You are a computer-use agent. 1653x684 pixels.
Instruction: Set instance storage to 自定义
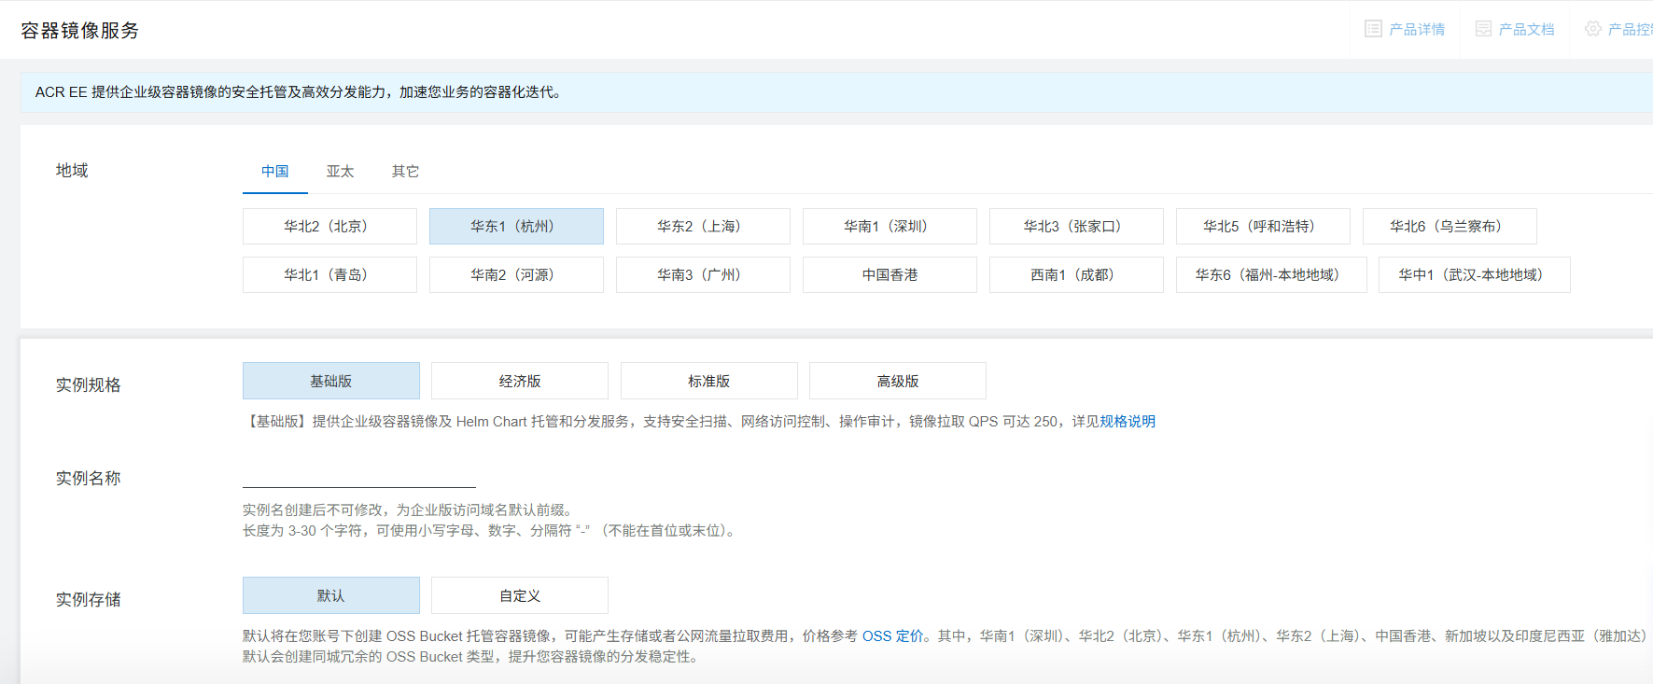pyautogui.click(x=519, y=596)
